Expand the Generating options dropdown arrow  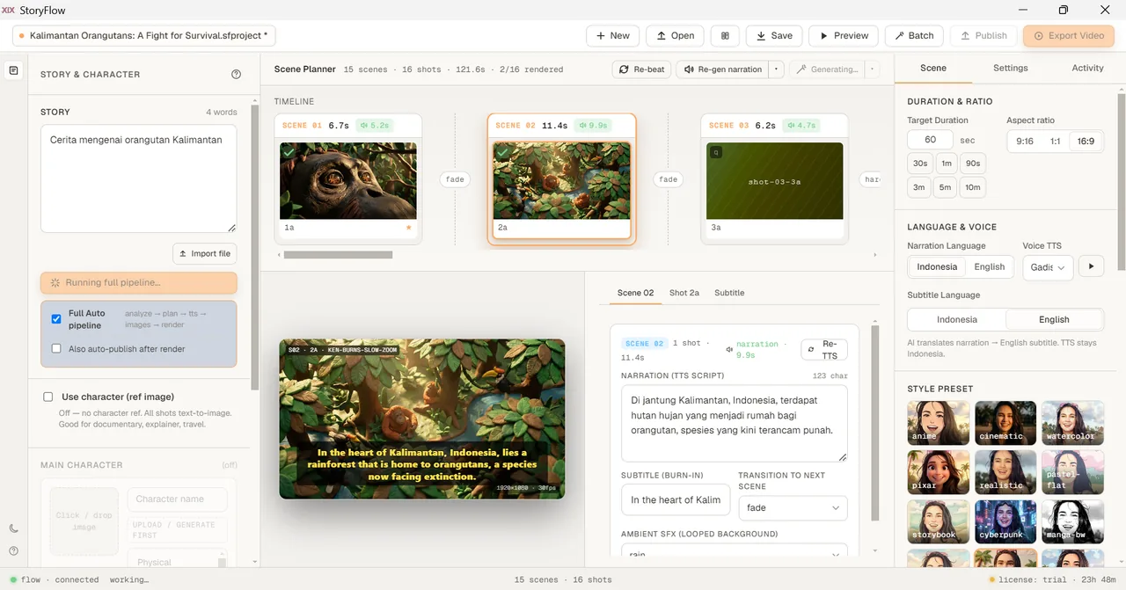tap(872, 69)
